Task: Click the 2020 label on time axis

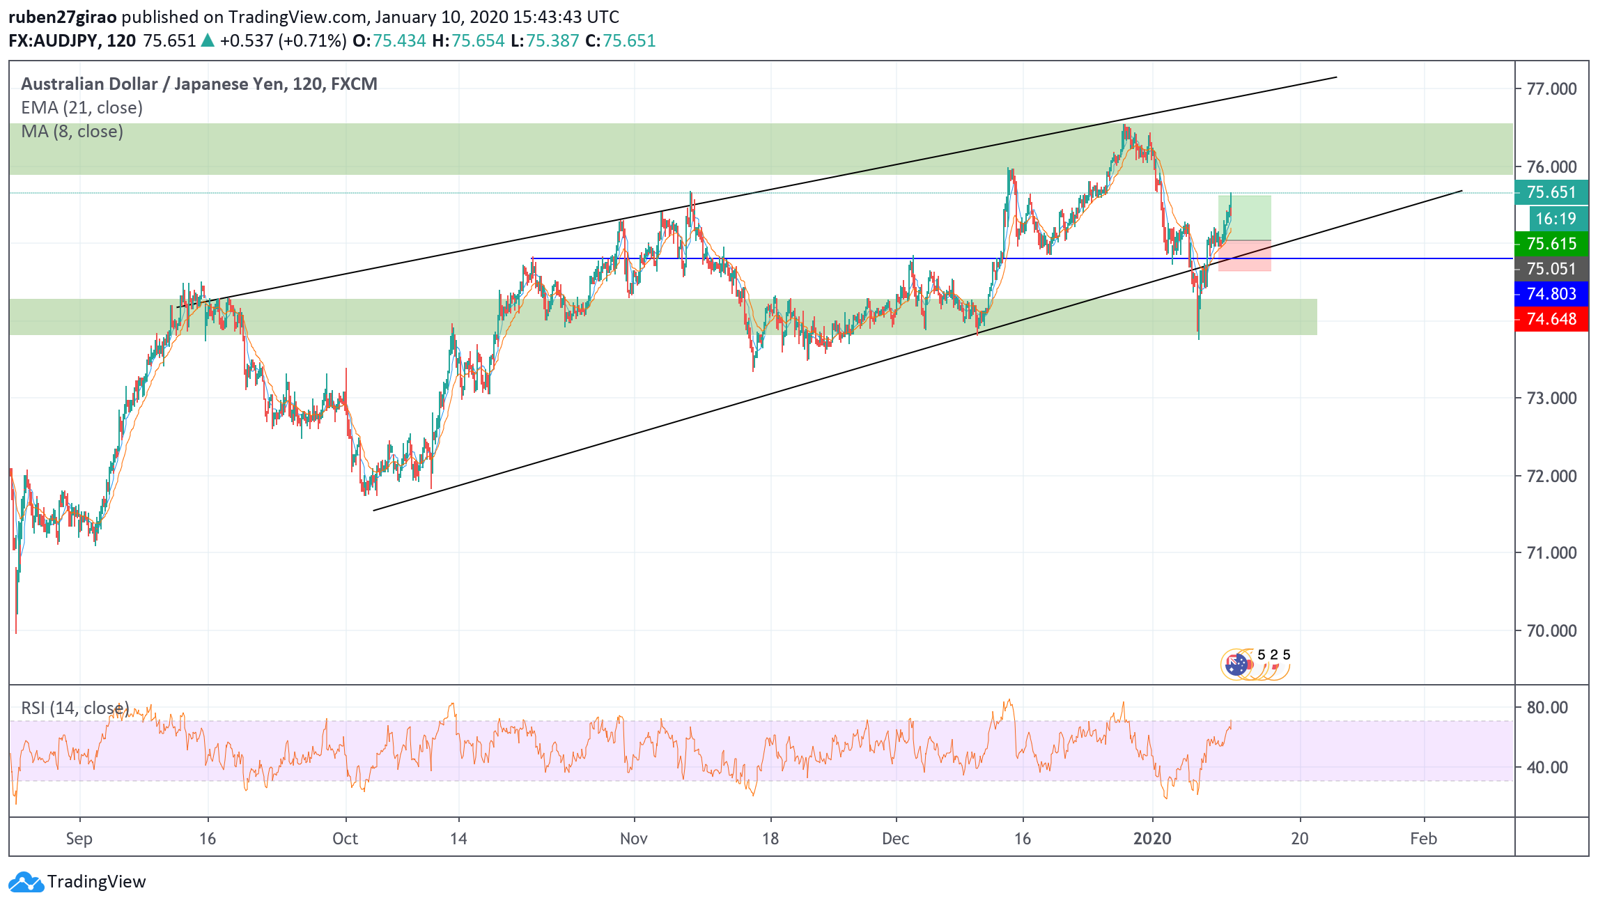Action: [x=1152, y=839]
